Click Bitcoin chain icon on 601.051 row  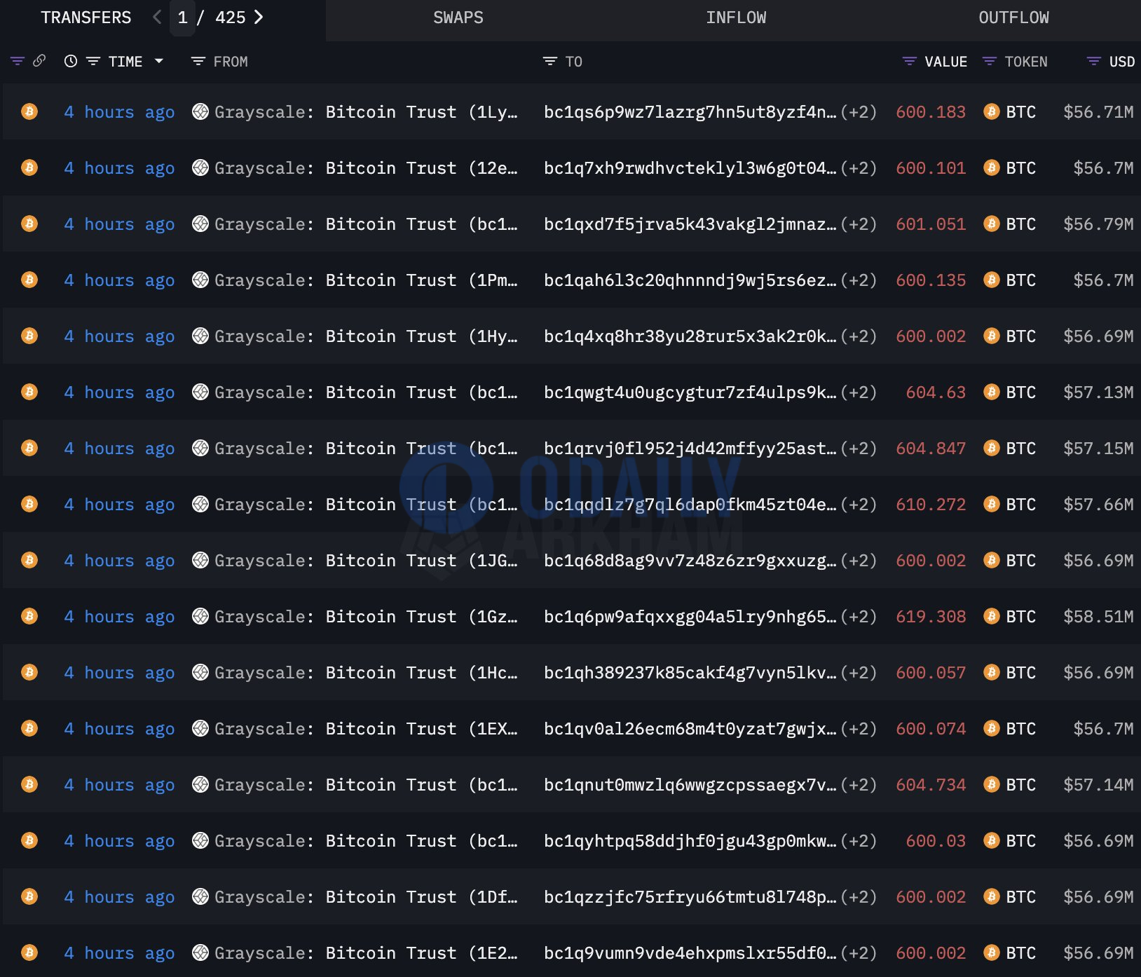(29, 224)
